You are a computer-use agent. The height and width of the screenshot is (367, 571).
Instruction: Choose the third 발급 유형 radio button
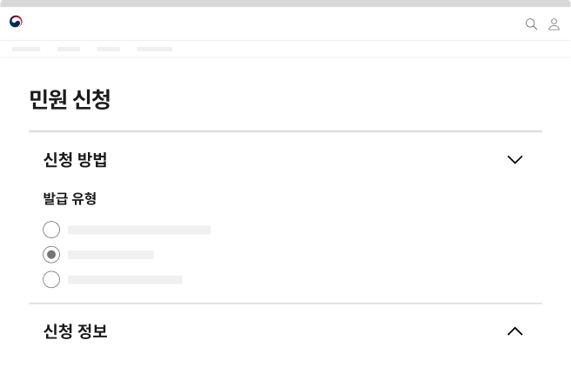[x=51, y=279]
